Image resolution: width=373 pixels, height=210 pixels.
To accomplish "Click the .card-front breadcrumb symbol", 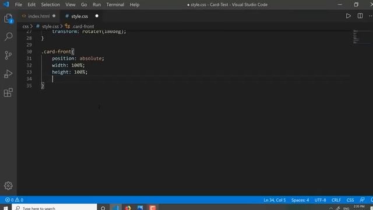I will [x=83, y=26].
